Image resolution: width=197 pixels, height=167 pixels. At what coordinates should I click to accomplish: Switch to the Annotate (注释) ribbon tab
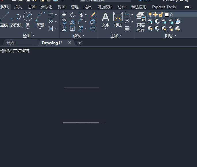(x=31, y=7)
